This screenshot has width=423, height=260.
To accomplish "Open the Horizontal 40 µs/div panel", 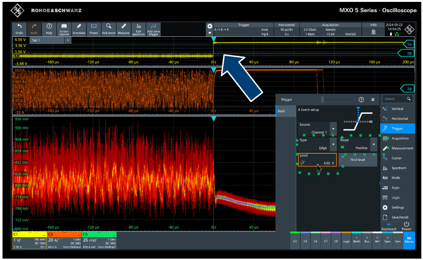I will pos(287,29).
